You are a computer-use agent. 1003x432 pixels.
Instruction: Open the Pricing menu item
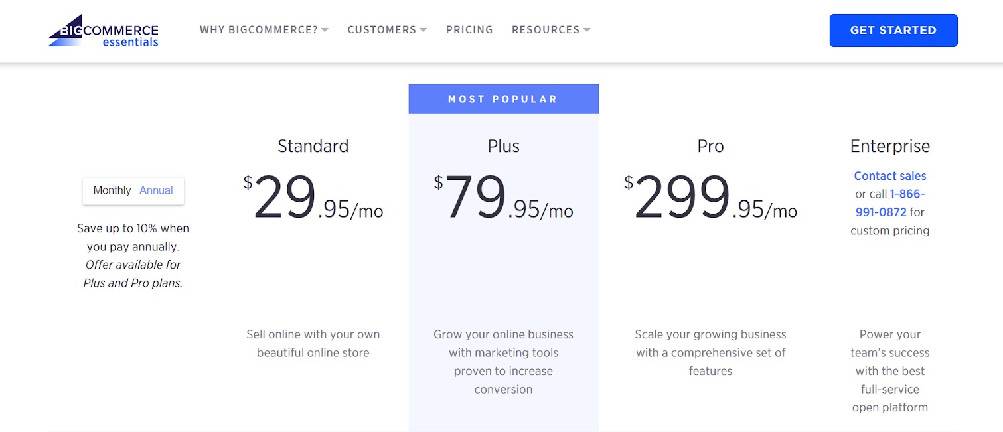click(x=469, y=30)
